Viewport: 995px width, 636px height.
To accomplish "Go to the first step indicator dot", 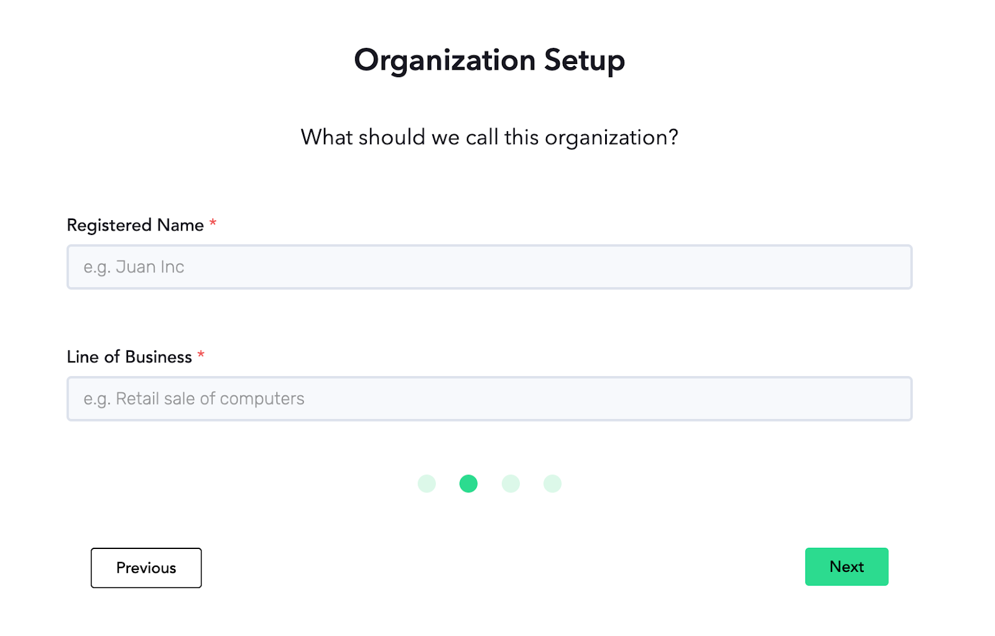I will point(427,484).
